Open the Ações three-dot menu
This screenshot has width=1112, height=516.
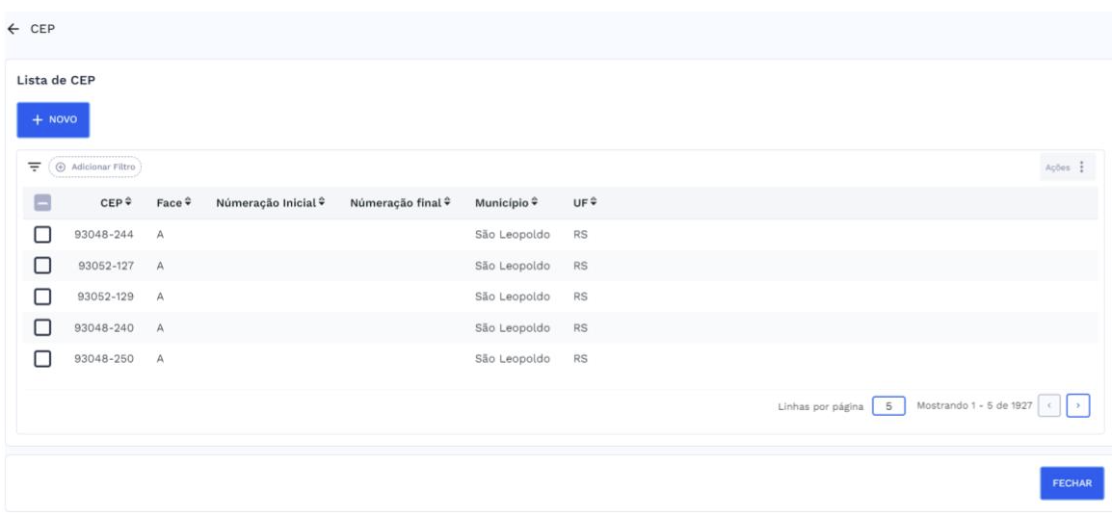tap(1080, 168)
